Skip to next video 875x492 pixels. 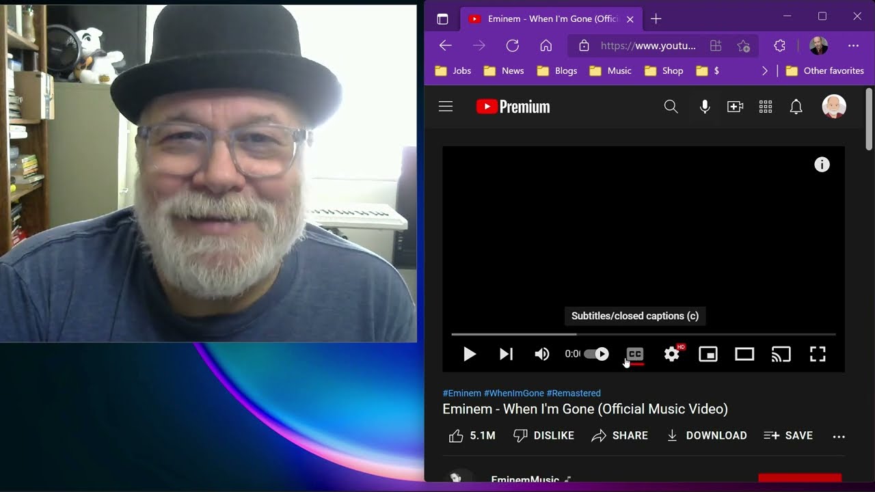506,354
